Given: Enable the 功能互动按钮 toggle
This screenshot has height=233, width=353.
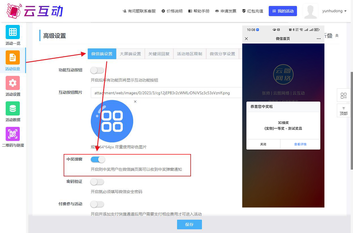Looking at the screenshot, I should [97, 70].
